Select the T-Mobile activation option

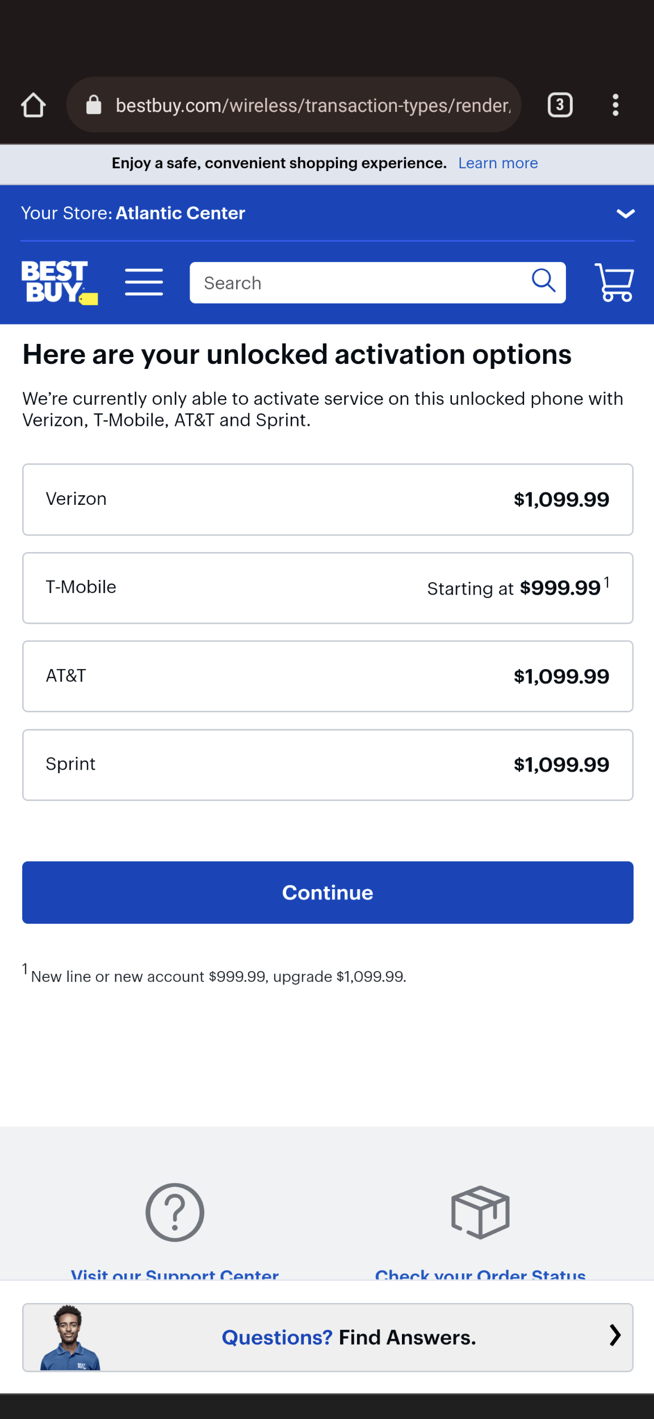[x=328, y=588]
